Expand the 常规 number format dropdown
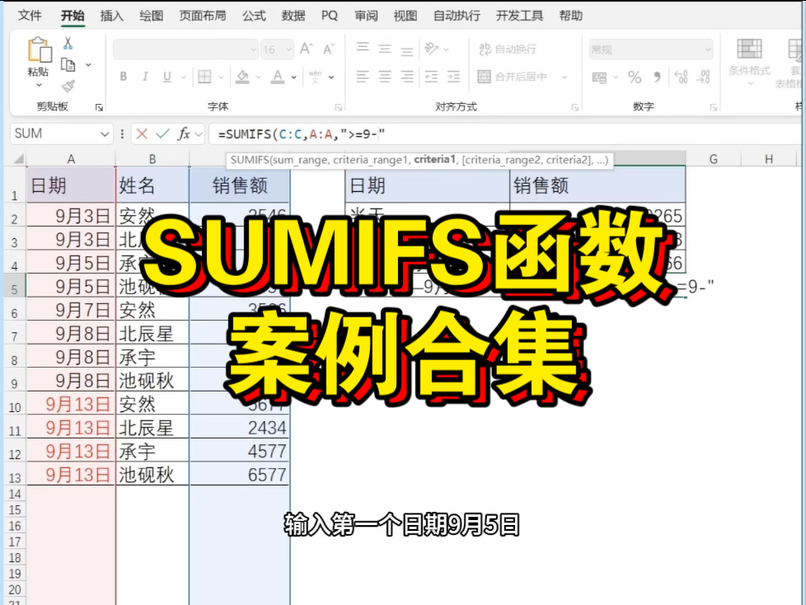This screenshot has height=605, width=806. [709, 49]
